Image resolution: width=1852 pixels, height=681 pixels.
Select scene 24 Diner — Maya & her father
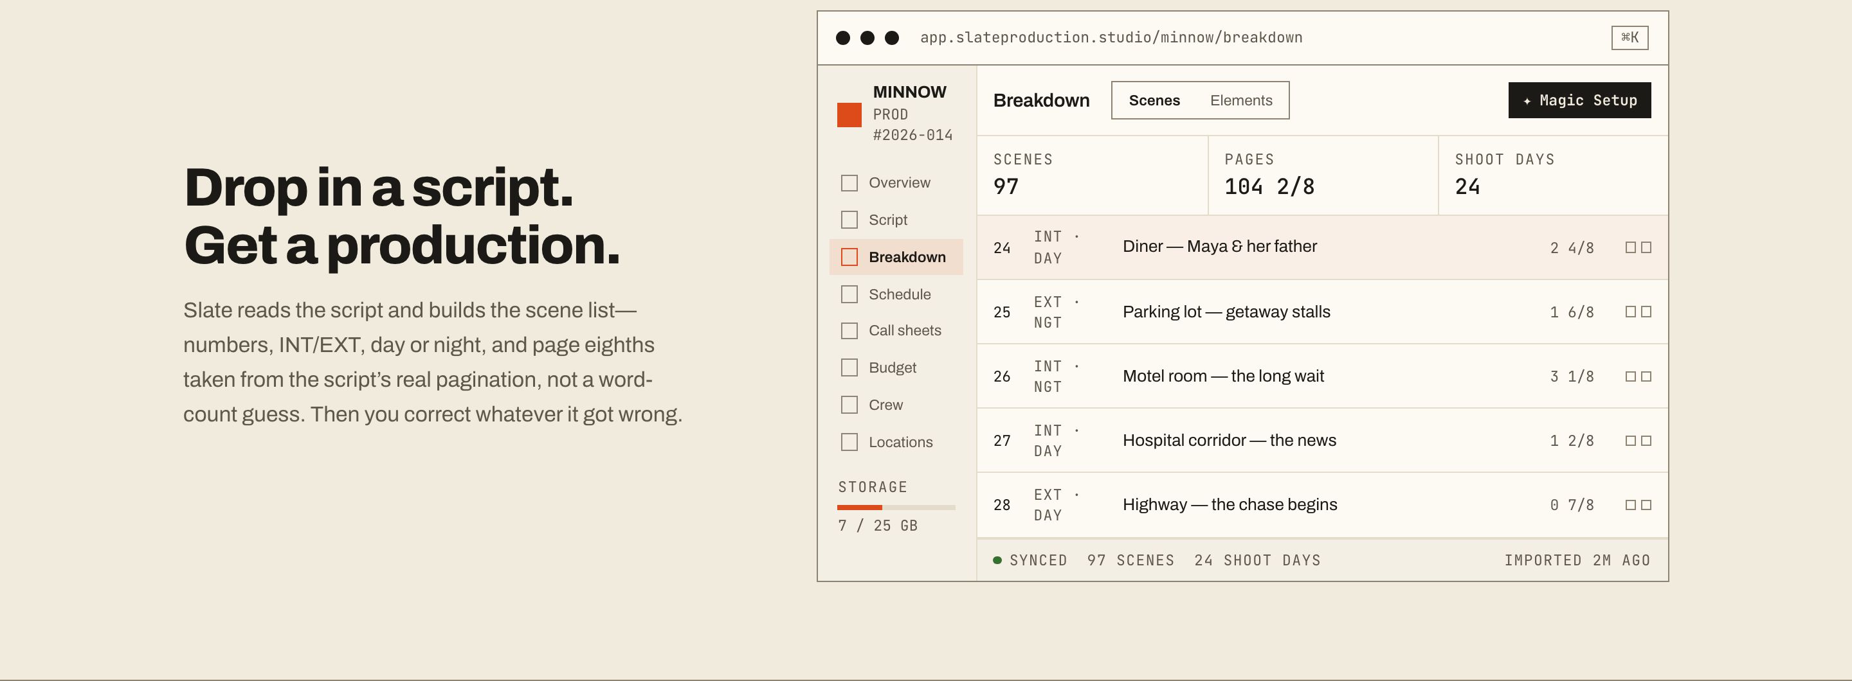point(1322,247)
